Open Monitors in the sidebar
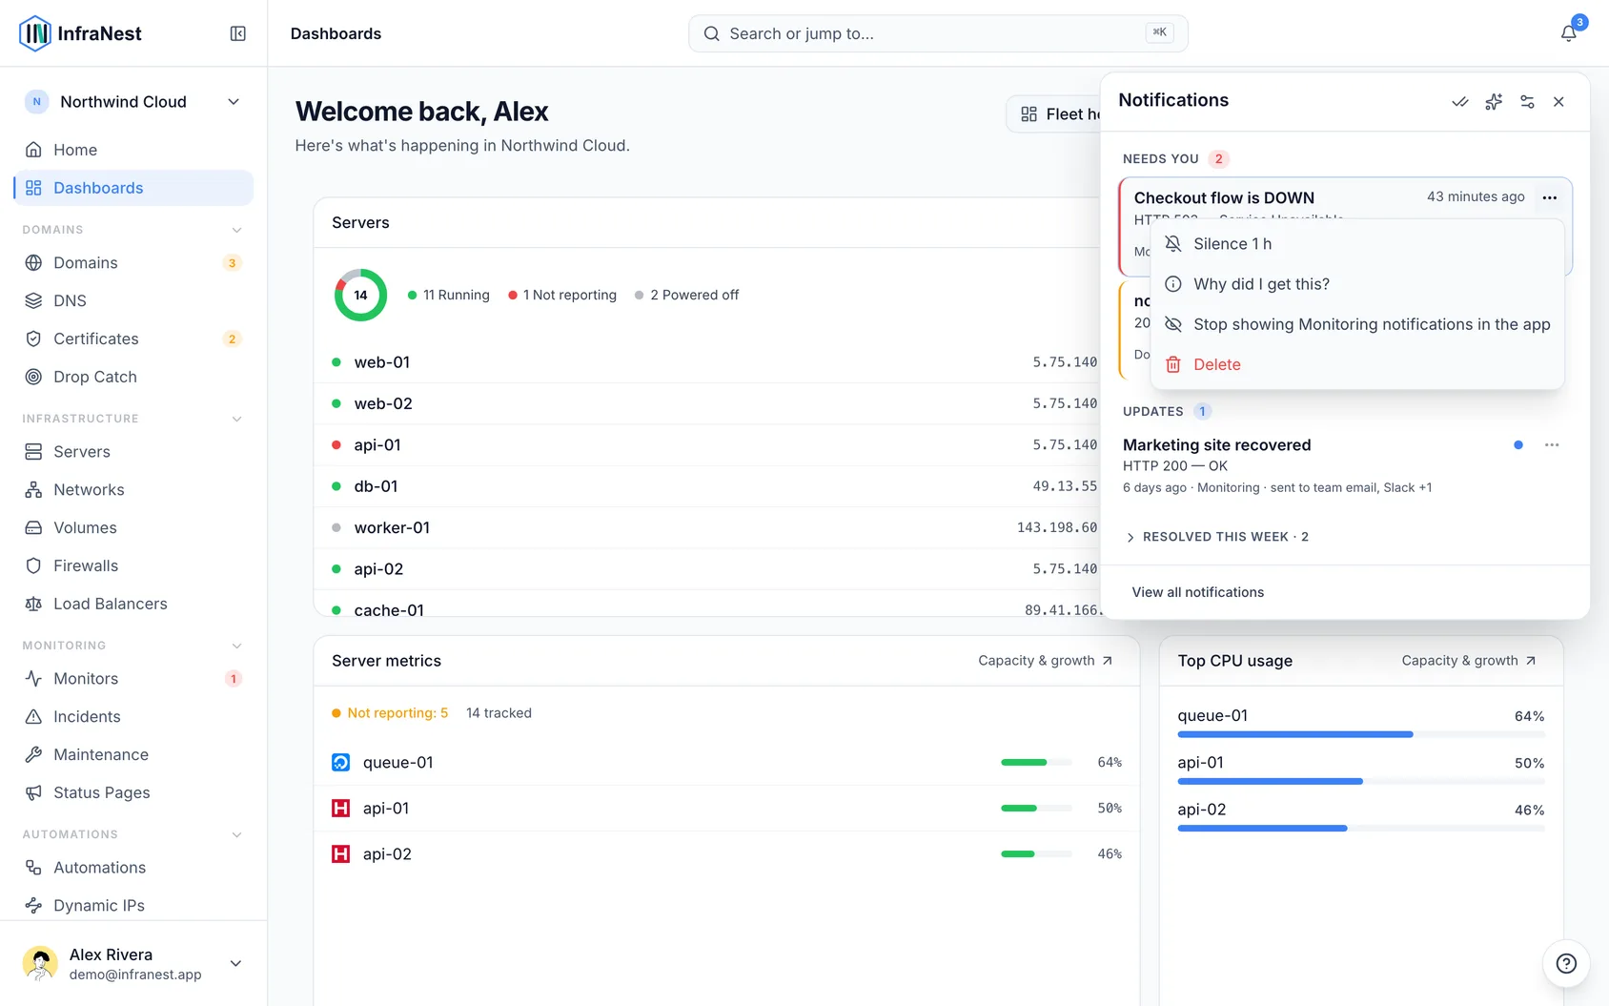Image resolution: width=1609 pixels, height=1006 pixels. 133,678
